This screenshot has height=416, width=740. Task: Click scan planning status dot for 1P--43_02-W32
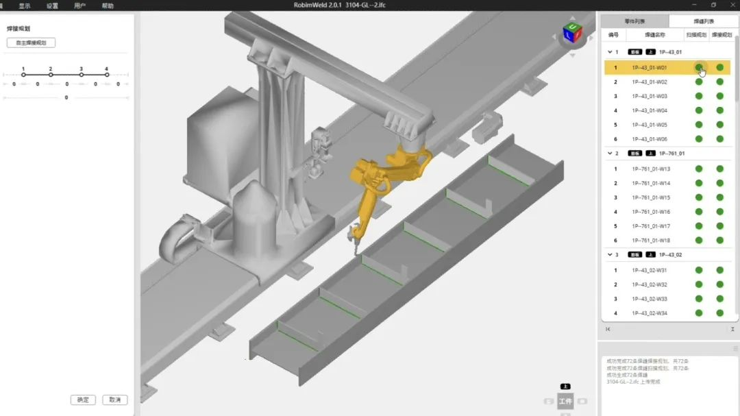[699, 284]
